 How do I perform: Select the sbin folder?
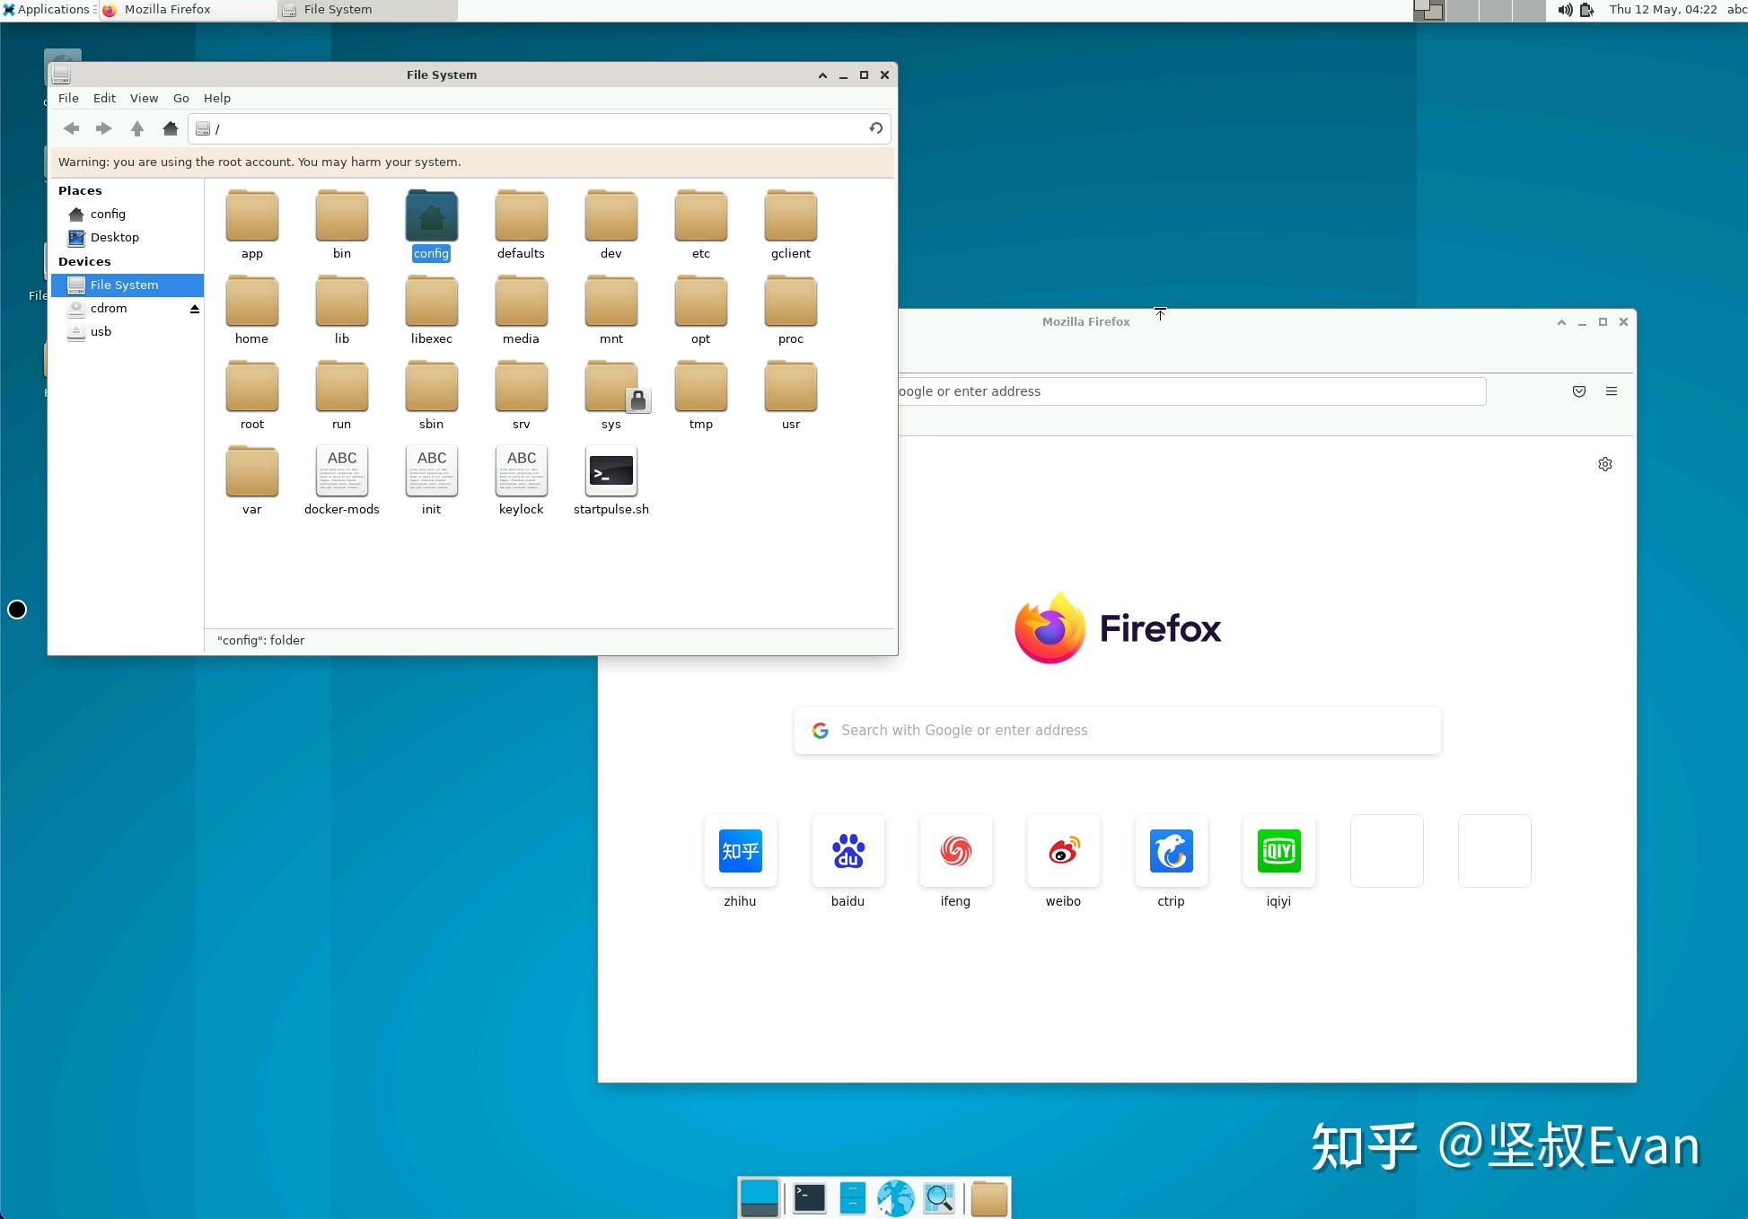[432, 395]
